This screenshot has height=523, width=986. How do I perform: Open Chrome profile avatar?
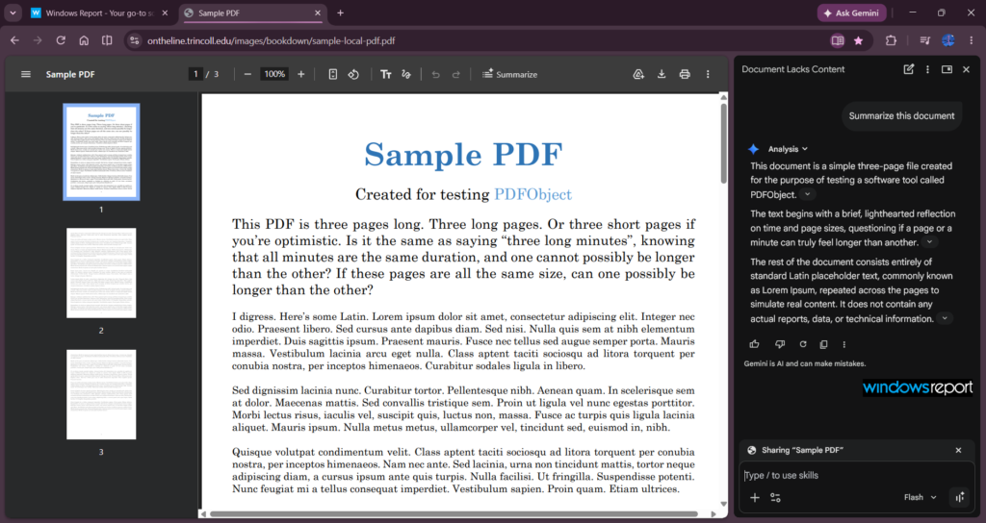(948, 40)
